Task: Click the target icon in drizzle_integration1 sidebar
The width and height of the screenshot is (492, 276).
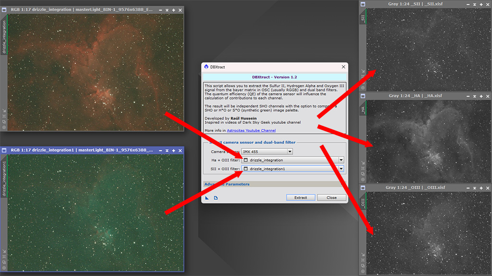Action: 4,268
